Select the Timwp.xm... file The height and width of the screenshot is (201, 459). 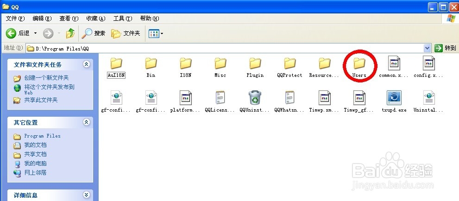point(324,102)
